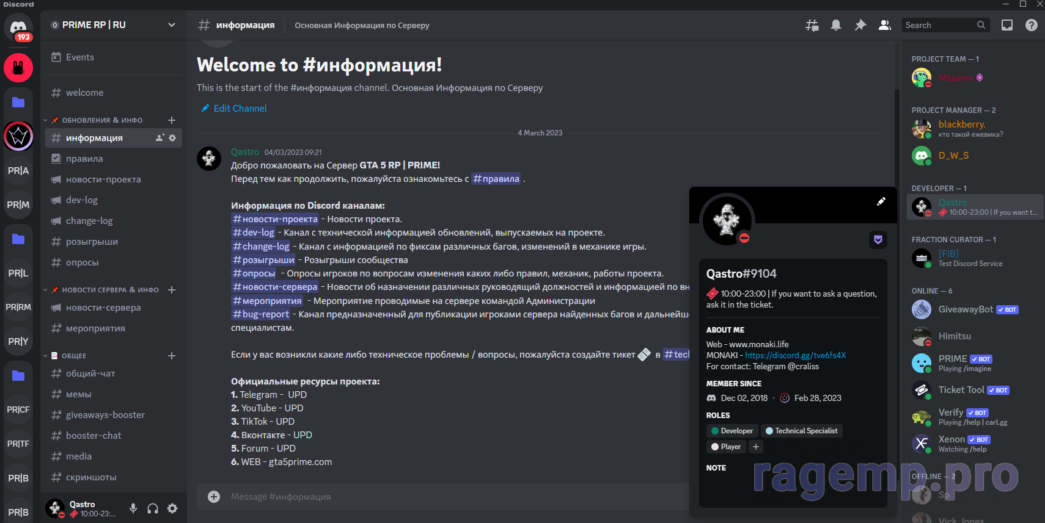Open the правила channel
The height and width of the screenshot is (523, 1045).
(x=114, y=159)
